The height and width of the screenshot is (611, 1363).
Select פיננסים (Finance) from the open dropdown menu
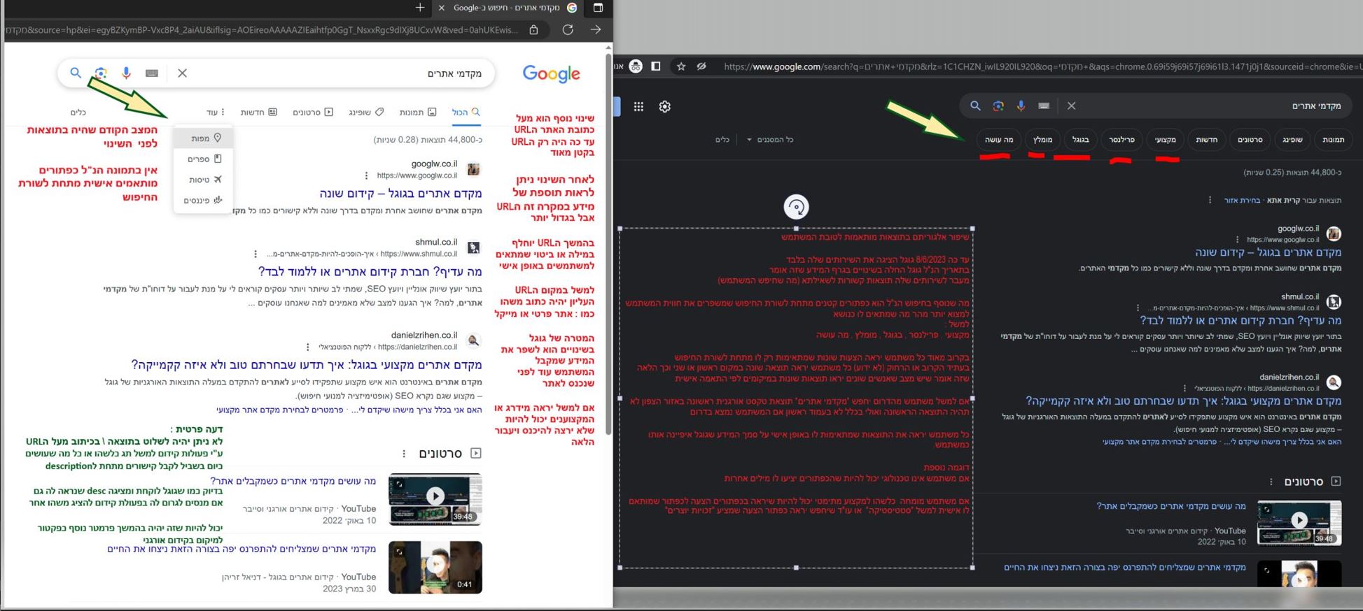pos(203,201)
